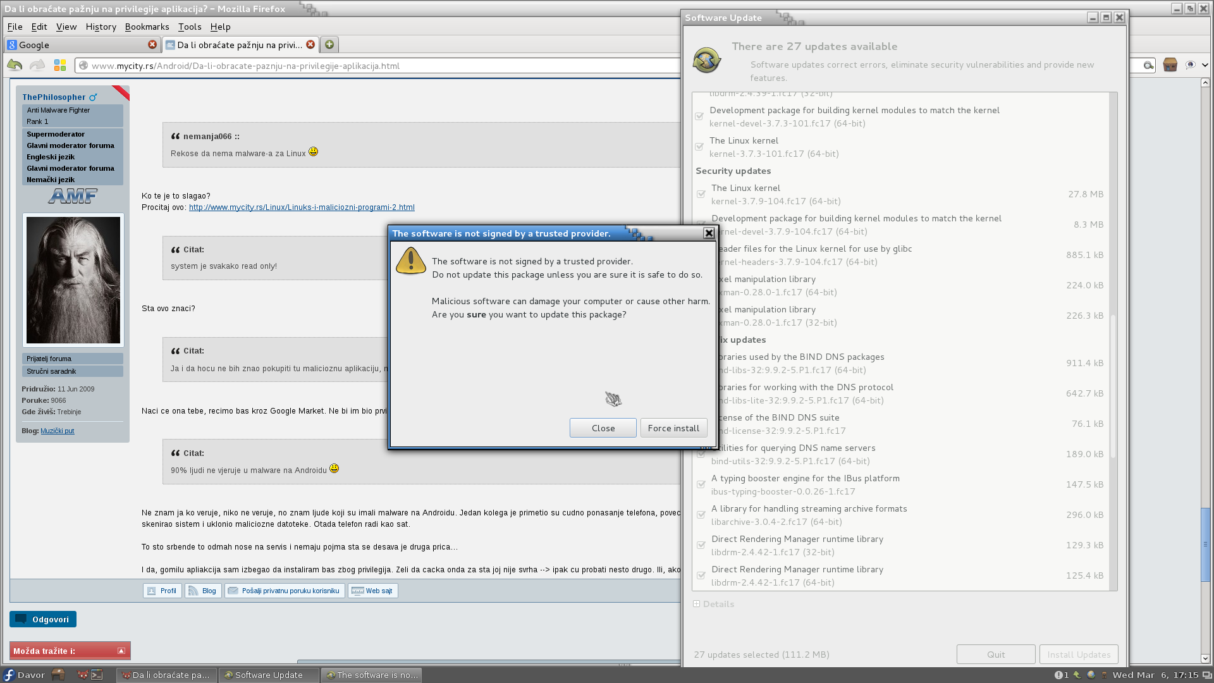Open the new tab plus button
The width and height of the screenshot is (1214, 683).
329,45
